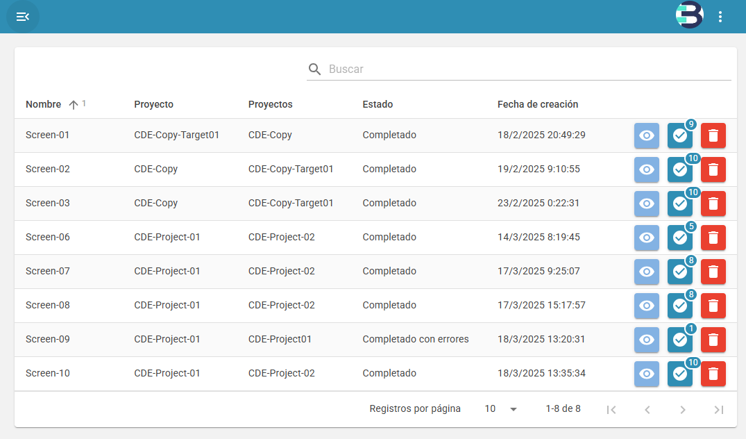746x439 pixels.
Task: Show Screen-10 details via eye icon
Action: tap(647, 374)
